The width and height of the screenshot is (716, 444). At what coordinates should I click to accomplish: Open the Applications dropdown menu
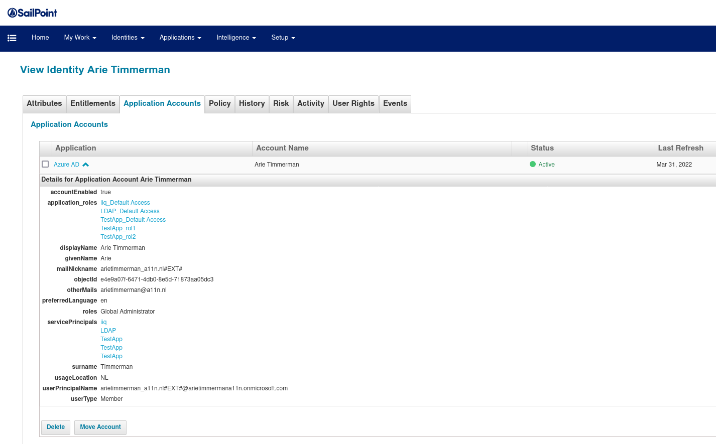click(x=180, y=38)
